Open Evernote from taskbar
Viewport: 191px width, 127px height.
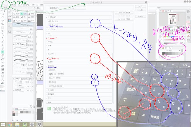(25, 124)
